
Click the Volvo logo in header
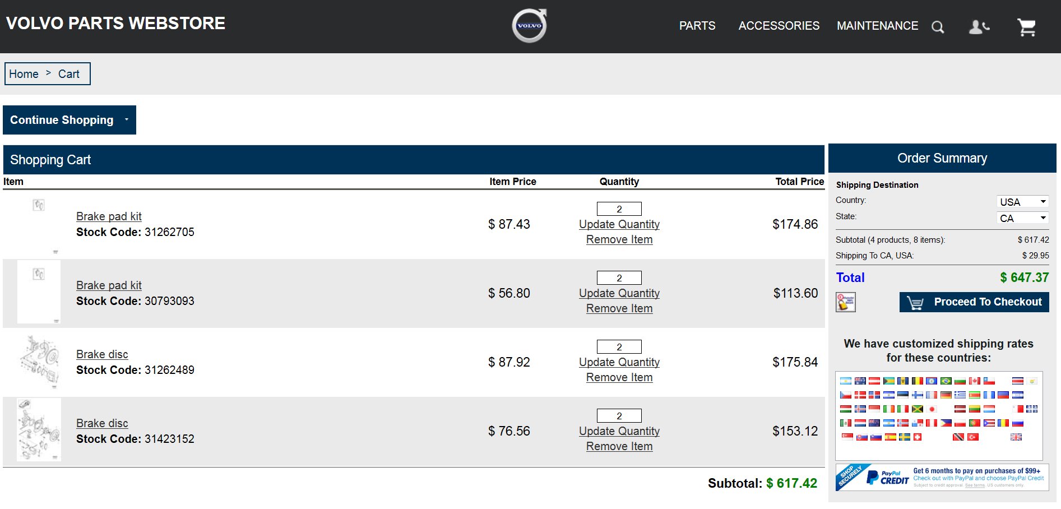tap(529, 26)
